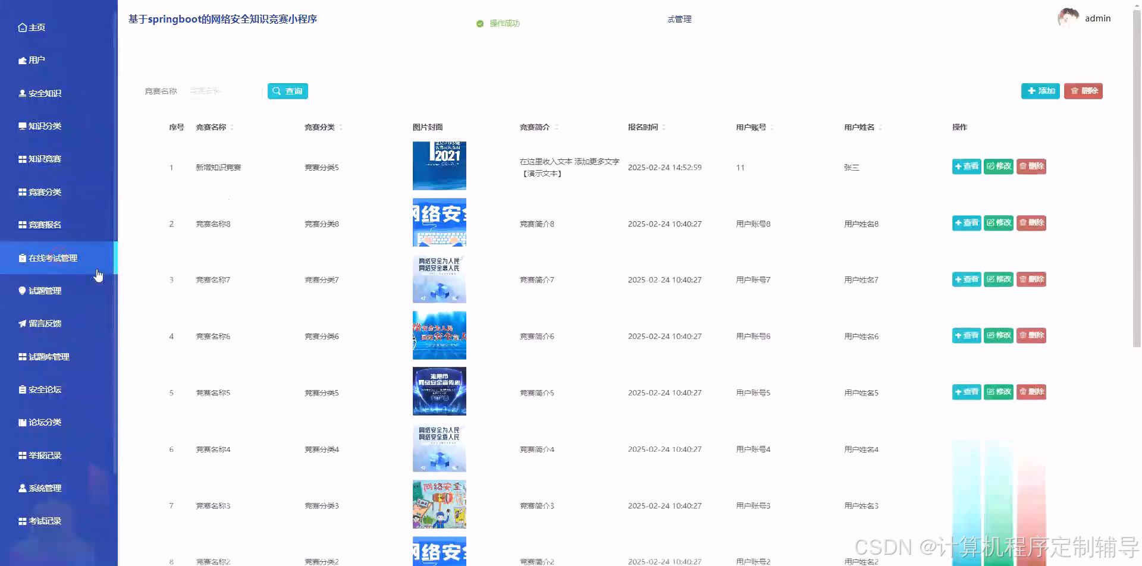The height and width of the screenshot is (566, 1142).
Task: Click the magnifier icon inside 查询 button
Action: point(277,91)
